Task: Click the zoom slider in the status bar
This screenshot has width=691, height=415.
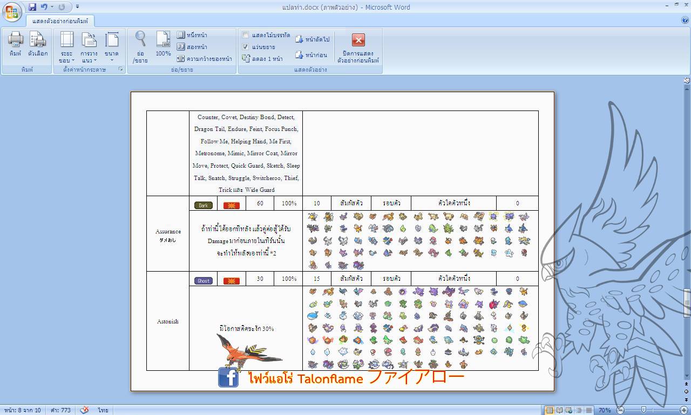Action: pyautogui.click(x=643, y=410)
